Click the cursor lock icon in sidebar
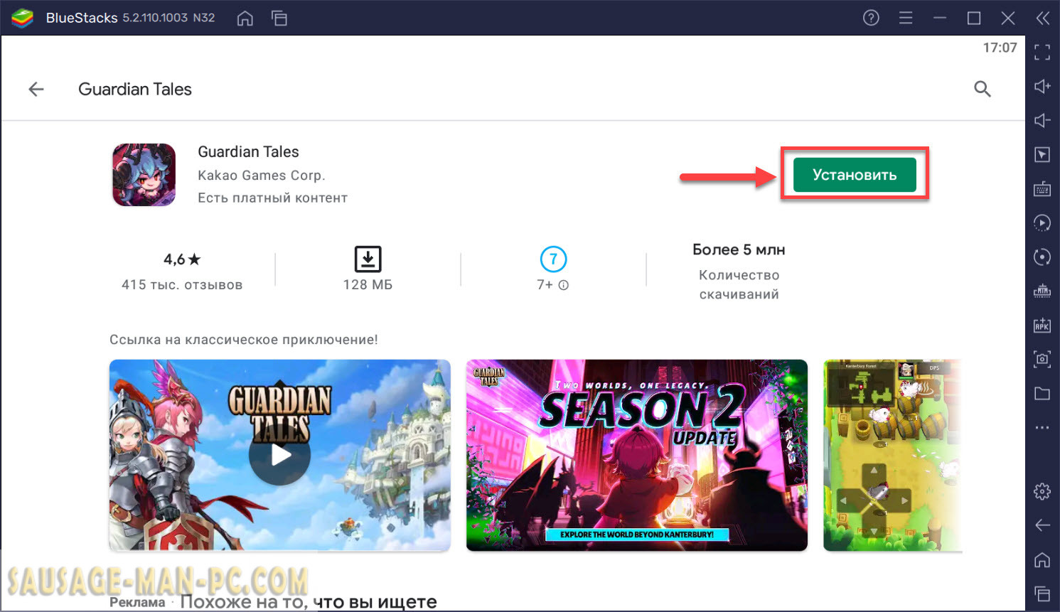 1042,154
